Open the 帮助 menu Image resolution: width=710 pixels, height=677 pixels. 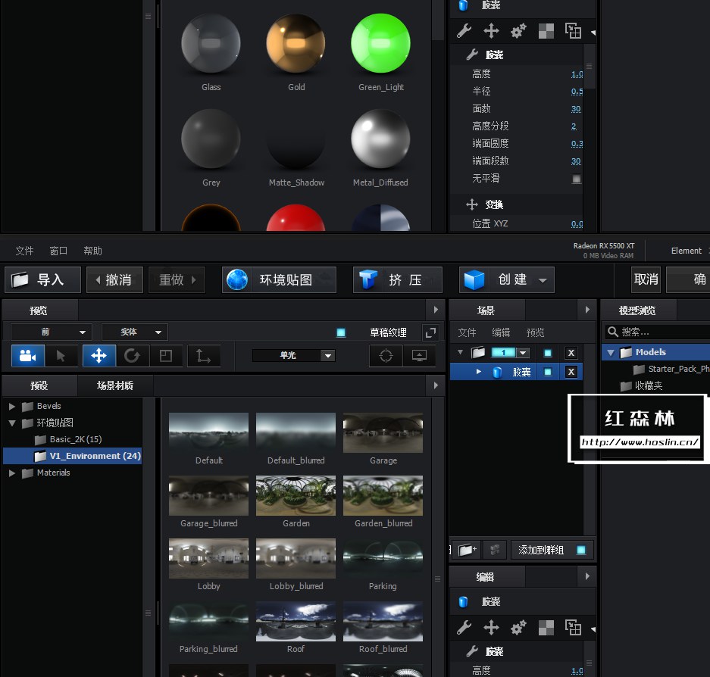(x=92, y=251)
